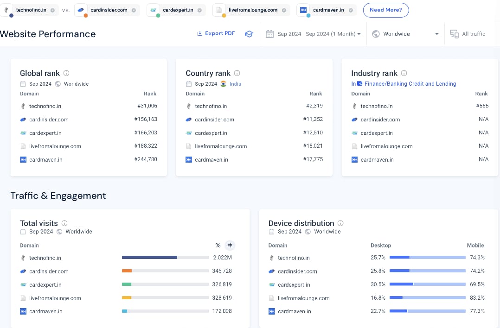This screenshot has width=500, height=328.
Task: Click technofino.in desktop/mobile distribution bar
Action: tap(428, 257)
